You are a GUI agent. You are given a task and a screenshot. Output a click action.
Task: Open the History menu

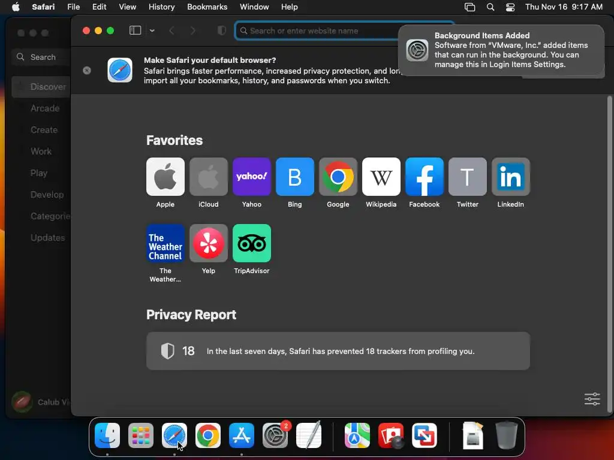[x=161, y=7]
